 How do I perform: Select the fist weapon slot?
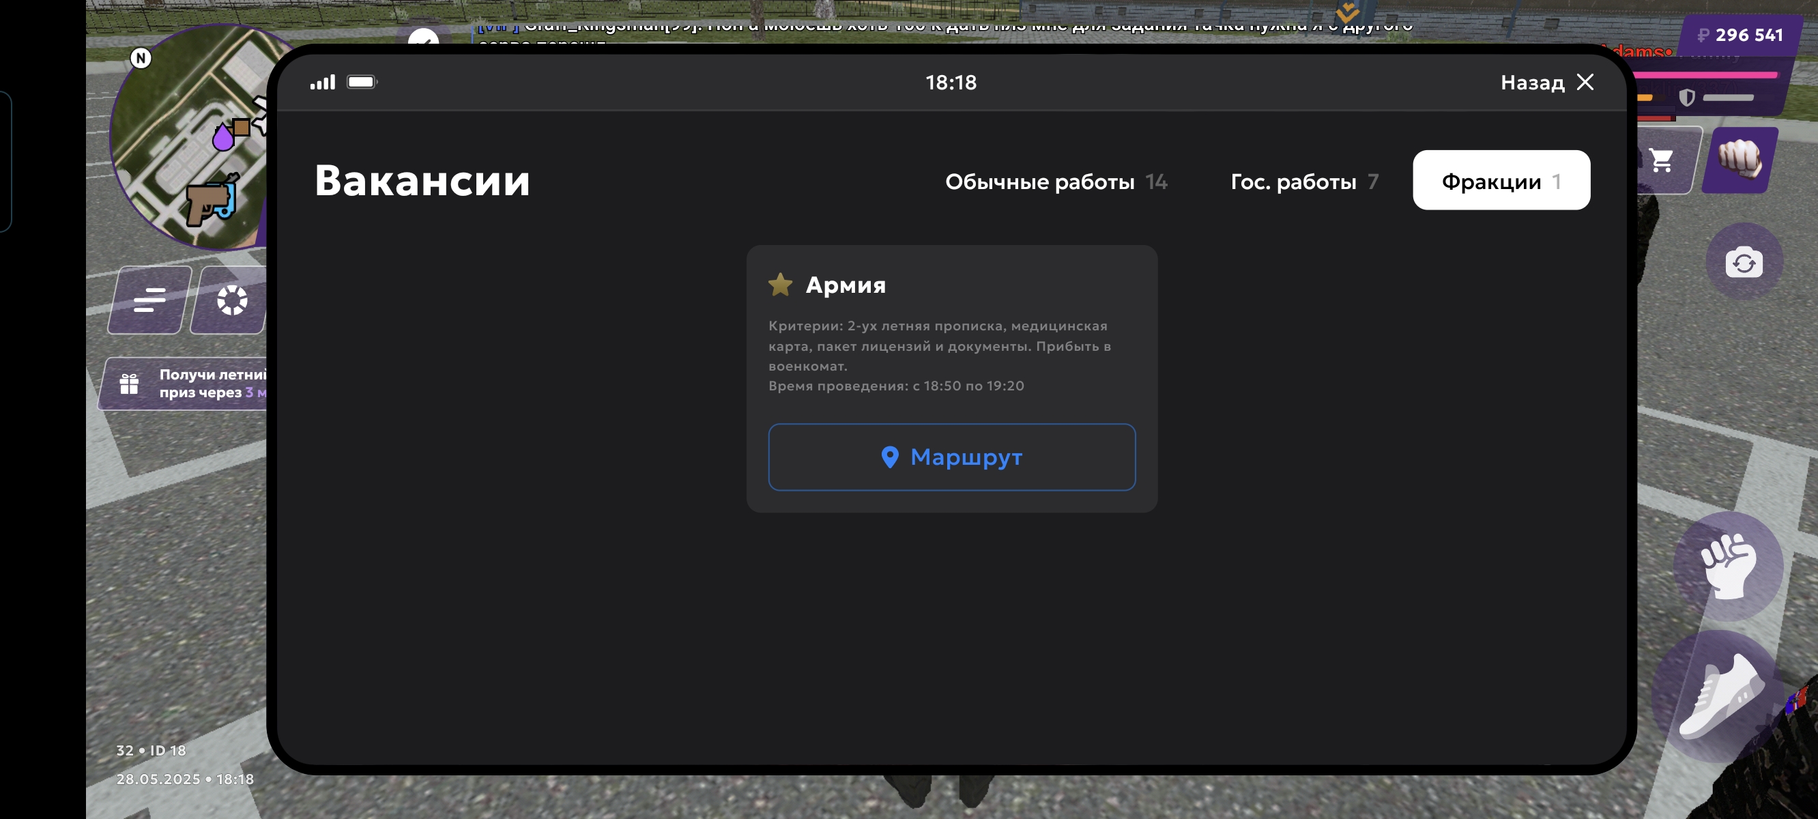click(1740, 160)
